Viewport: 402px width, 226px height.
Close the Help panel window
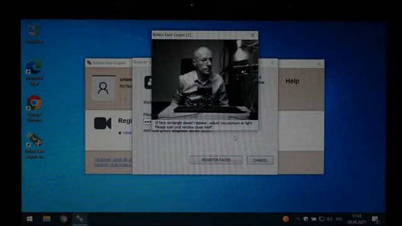point(318,63)
